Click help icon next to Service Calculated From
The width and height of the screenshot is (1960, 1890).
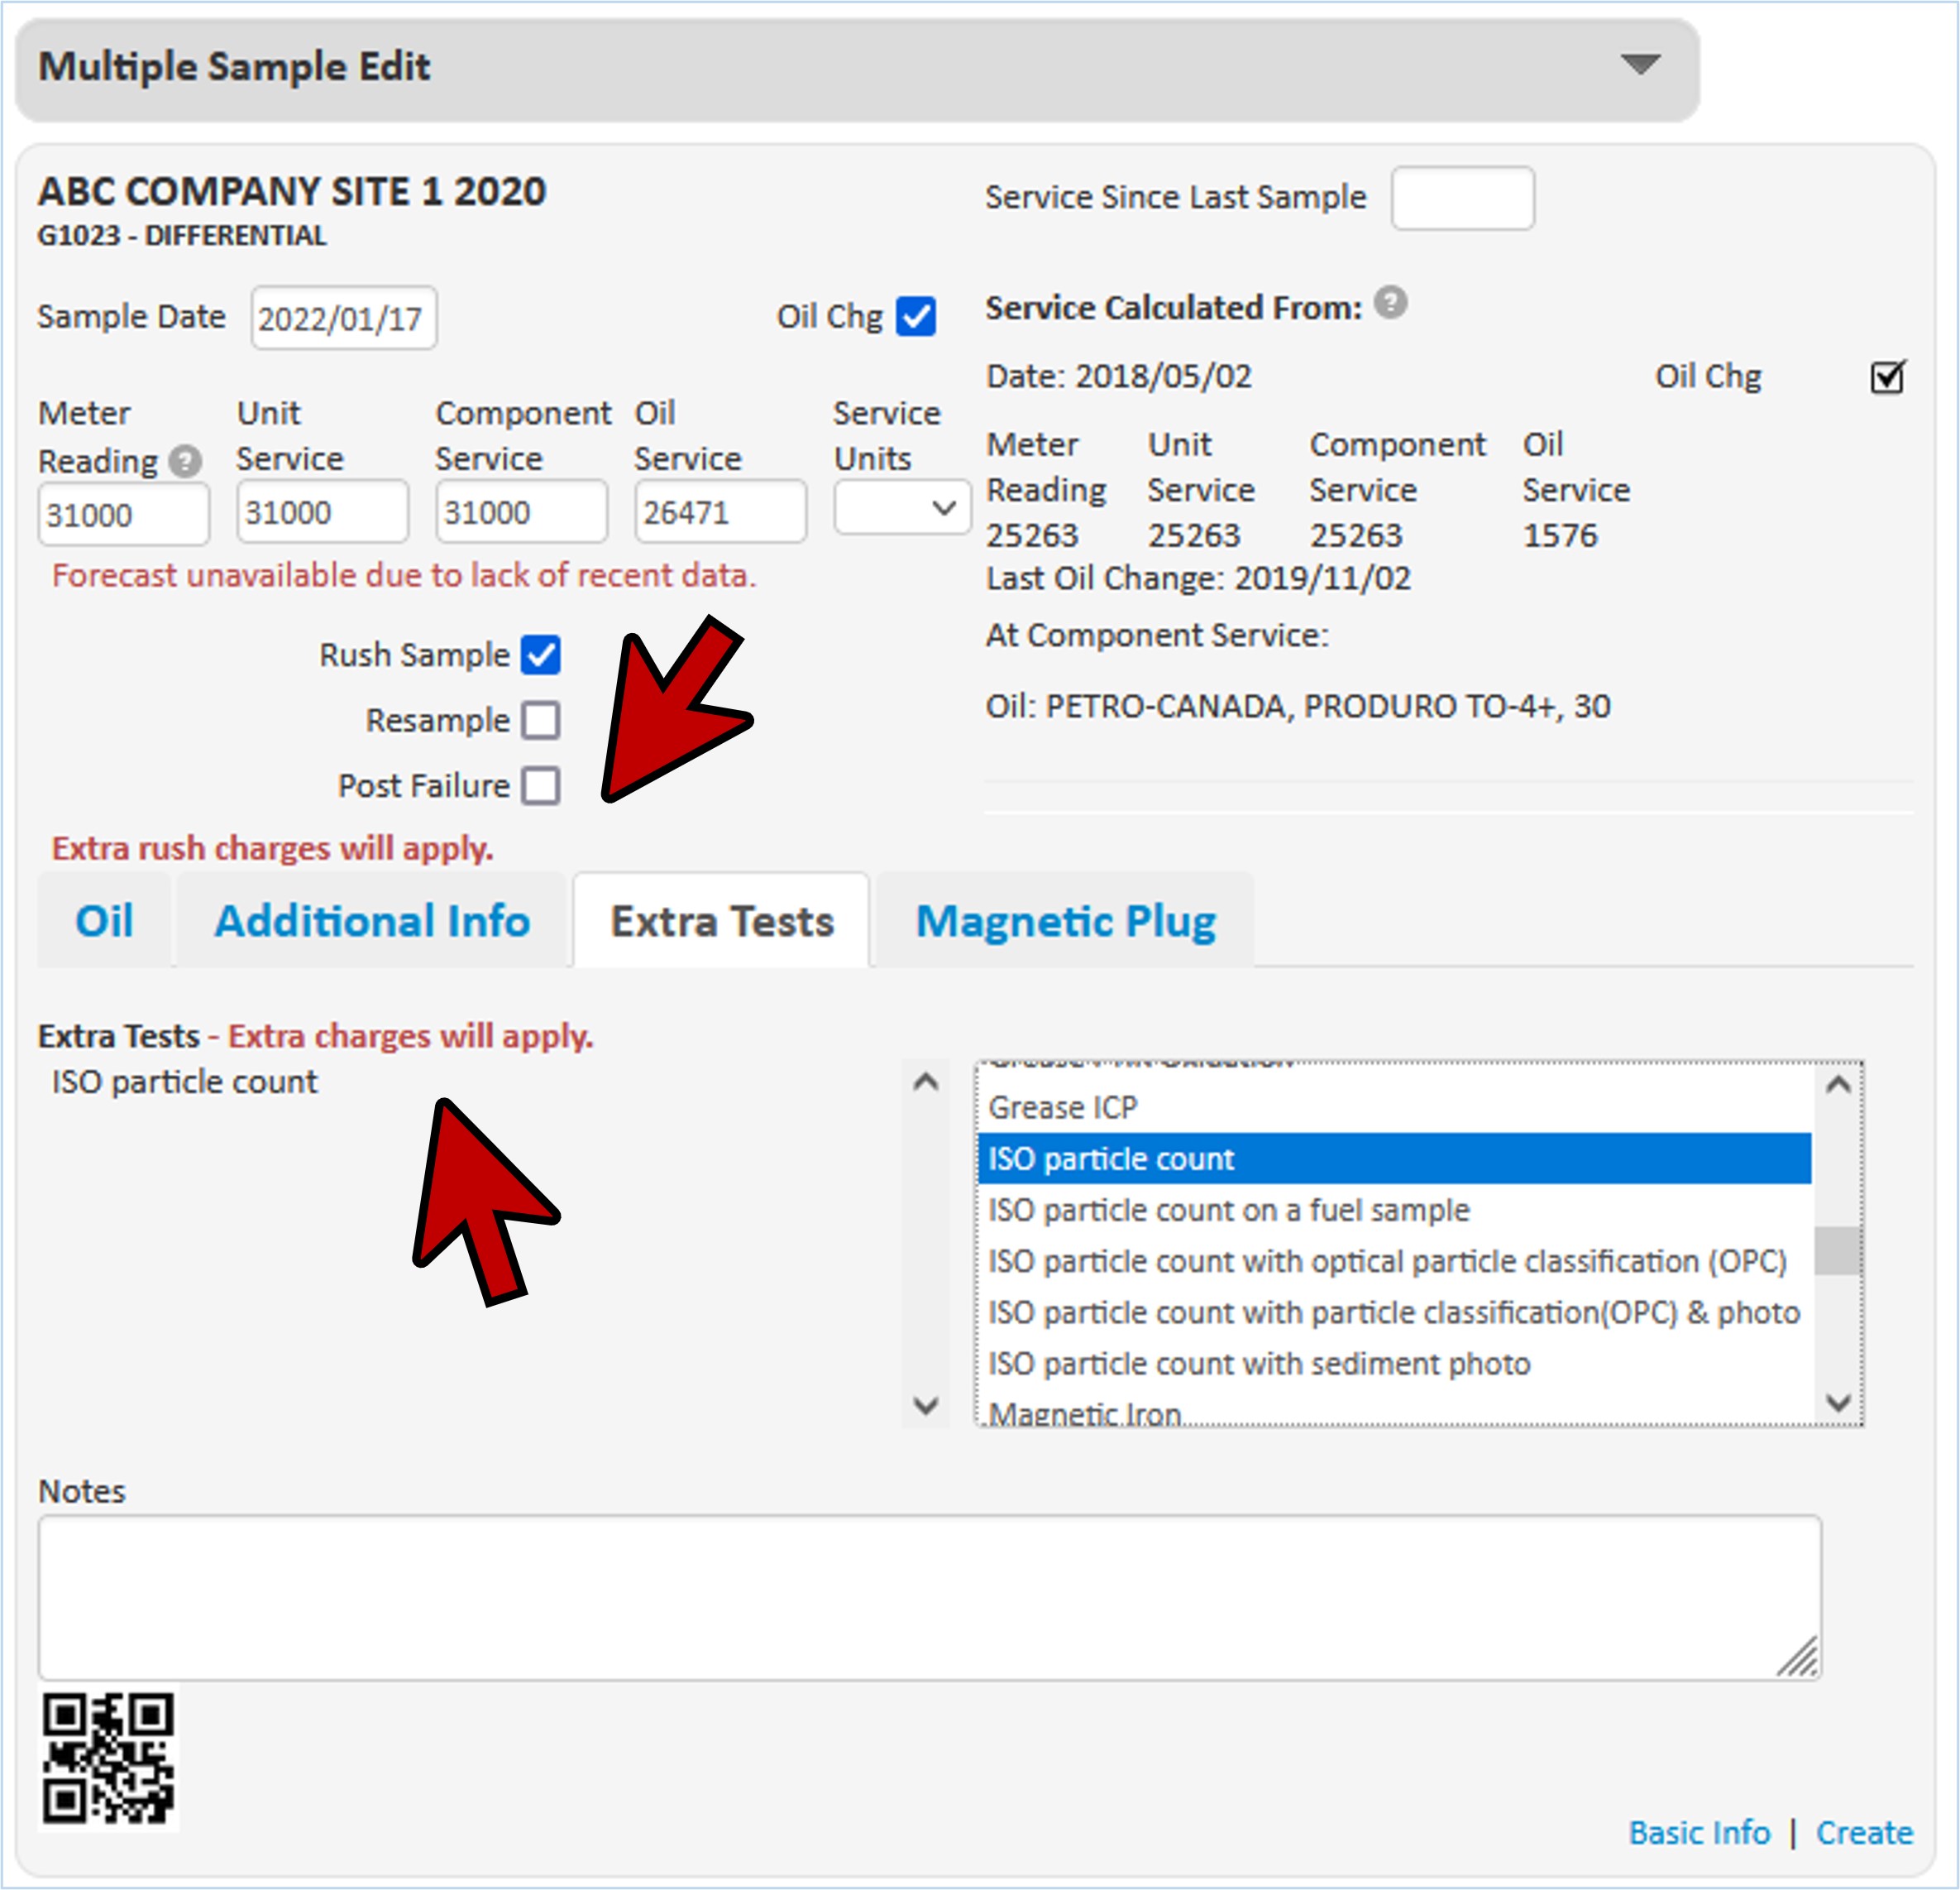pos(1390,302)
